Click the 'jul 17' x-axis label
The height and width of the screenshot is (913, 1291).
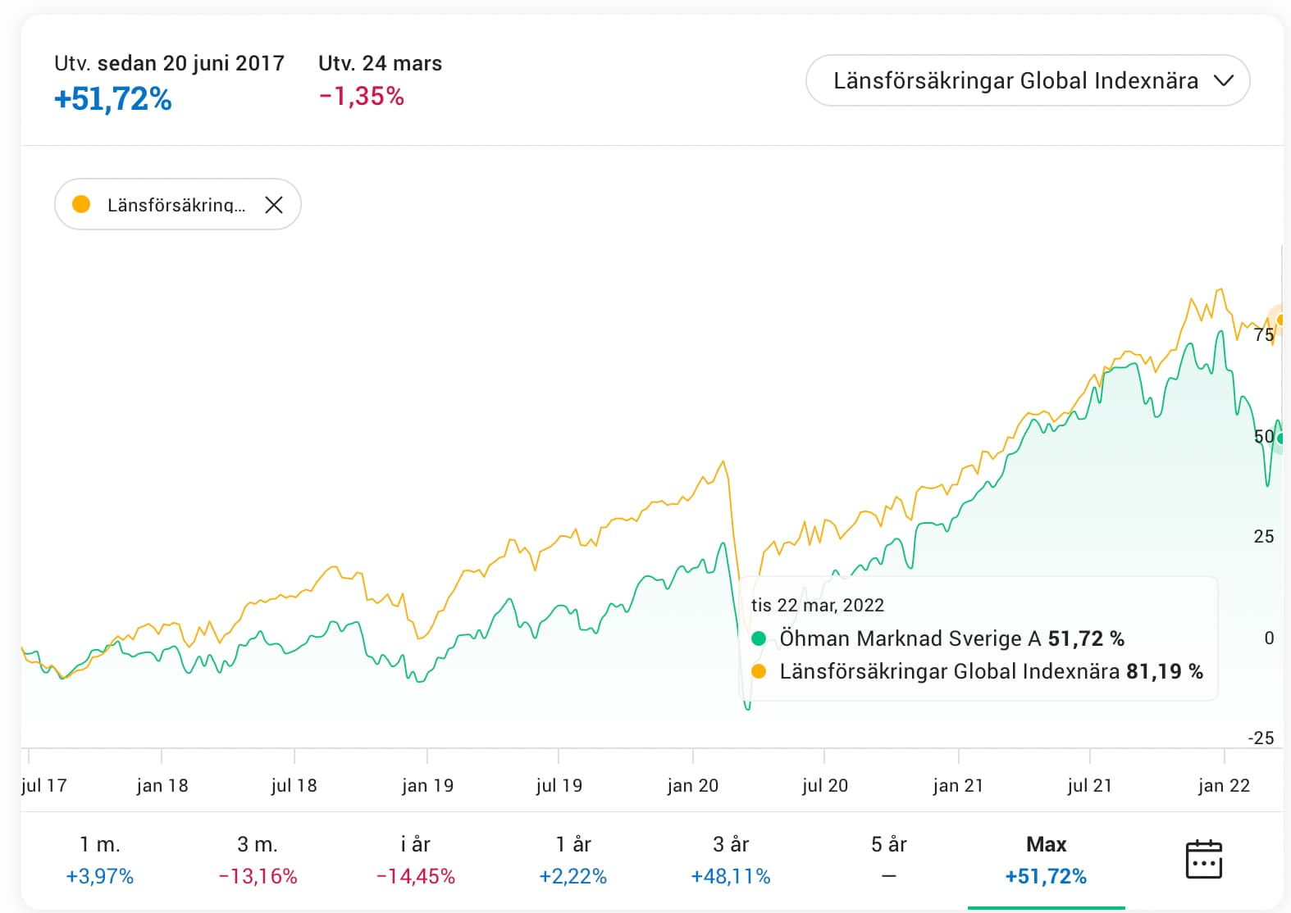click(44, 785)
